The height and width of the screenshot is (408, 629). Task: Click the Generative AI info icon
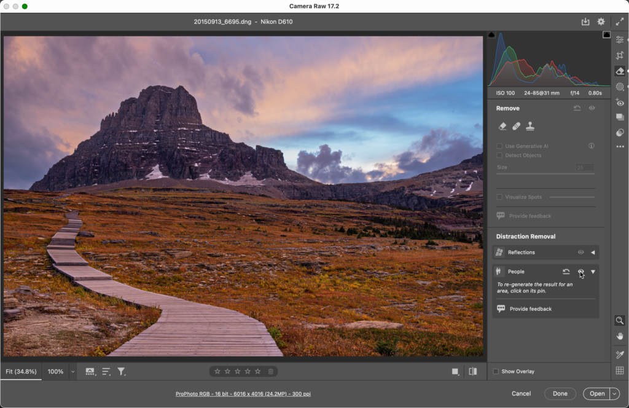click(x=592, y=146)
